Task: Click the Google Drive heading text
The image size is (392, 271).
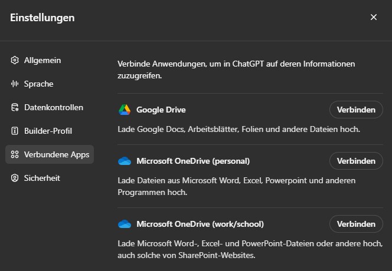Action: click(x=161, y=110)
